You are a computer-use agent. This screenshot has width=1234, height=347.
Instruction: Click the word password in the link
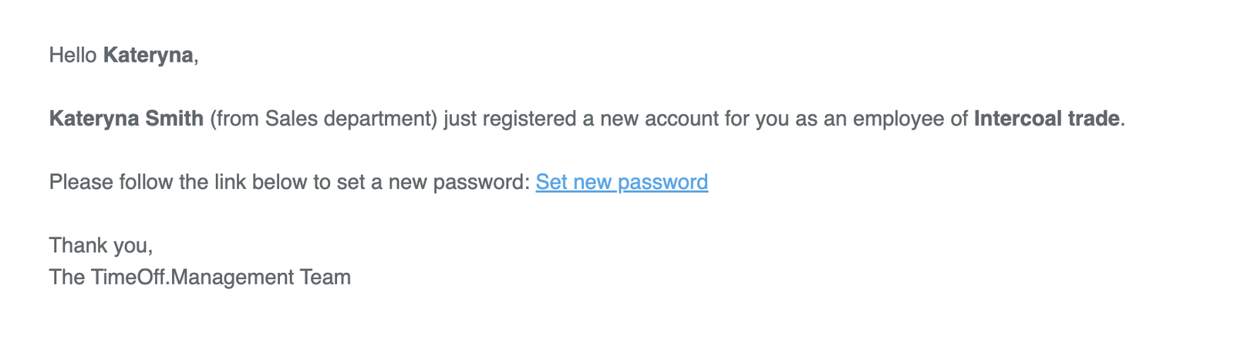[663, 182]
